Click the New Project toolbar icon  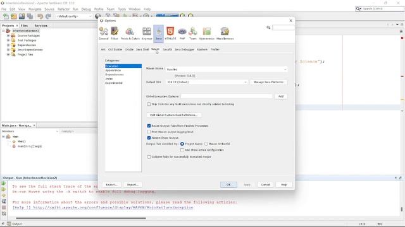[x=14, y=16]
